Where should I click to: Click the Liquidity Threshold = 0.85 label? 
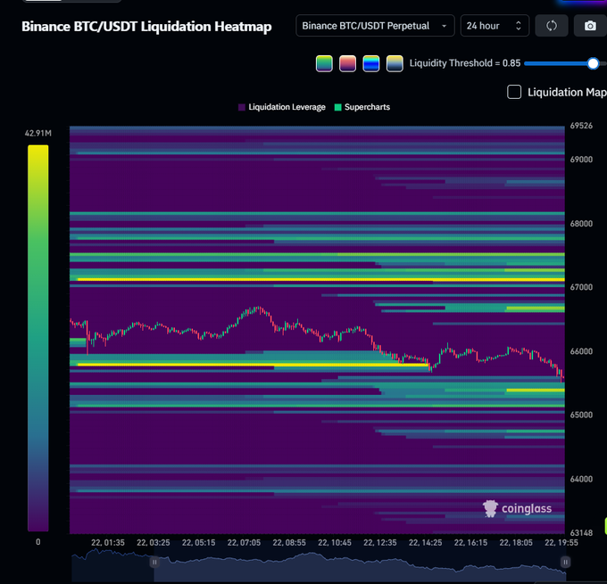tap(465, 63)
